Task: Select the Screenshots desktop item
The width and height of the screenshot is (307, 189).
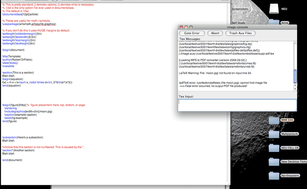Action: click(240, 8)
